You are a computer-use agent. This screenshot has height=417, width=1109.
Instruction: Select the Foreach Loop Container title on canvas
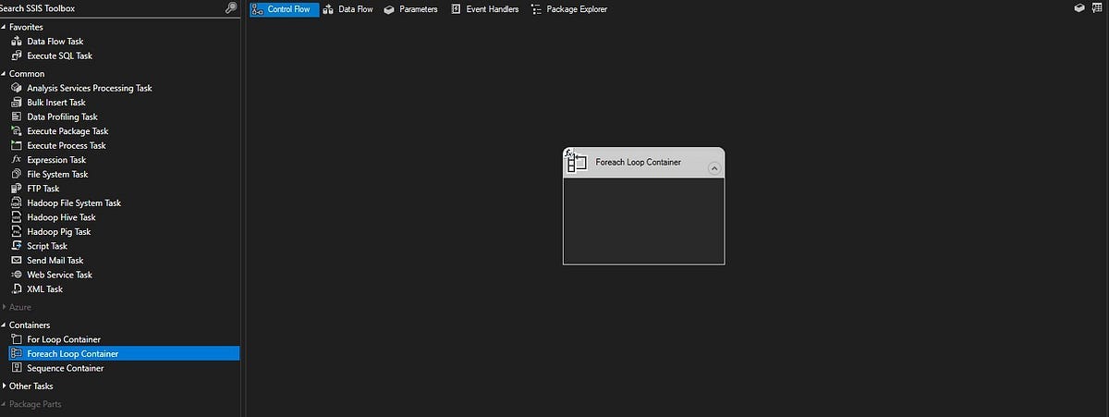[639, 162]
